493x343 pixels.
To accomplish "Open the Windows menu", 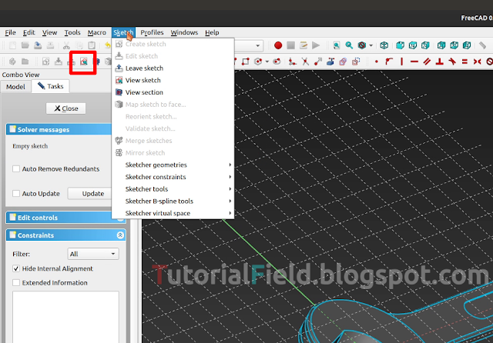I will pos(184,32).
